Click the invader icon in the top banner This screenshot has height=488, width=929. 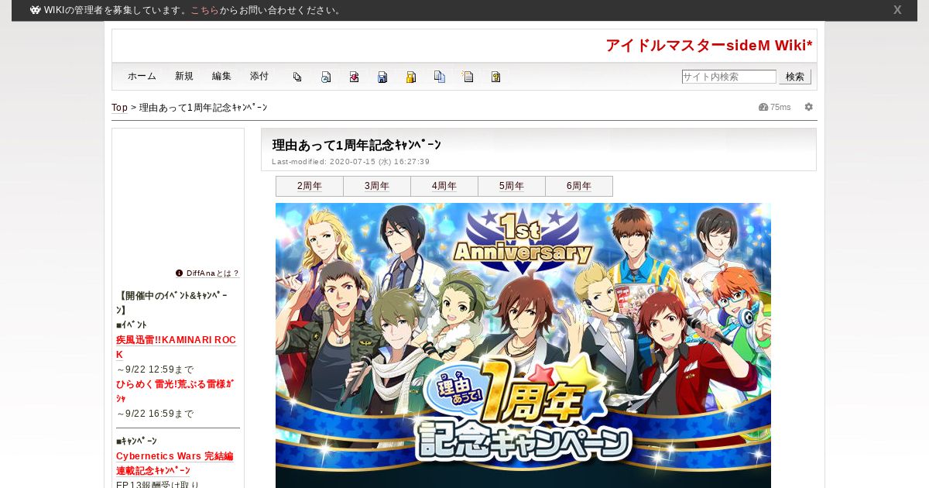(x=36, y=10)
